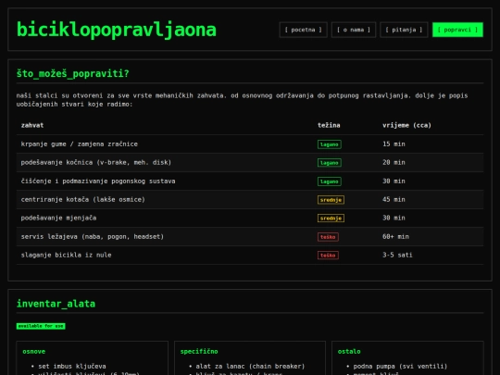Open the pocetna navigation link
Image resolution: width=500 pixels, height=375 pixels.
pos(303,30)
